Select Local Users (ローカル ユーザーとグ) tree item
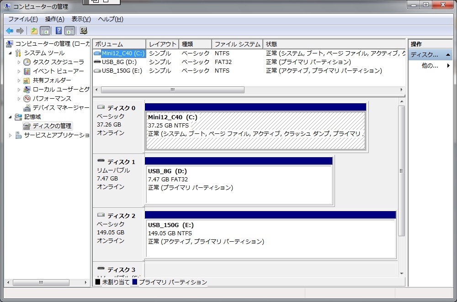Screen dimensions: 457x302 click(x=57, y=89)
